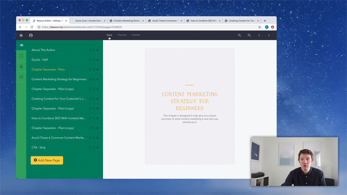Screen dimensions: 347x195
Task: Focus the beacon.by address bar
Action: (148, 27)
